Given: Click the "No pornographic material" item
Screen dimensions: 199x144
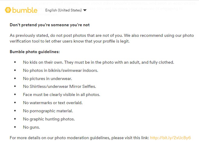Looking at the screenshot, I should pos(48,111).
